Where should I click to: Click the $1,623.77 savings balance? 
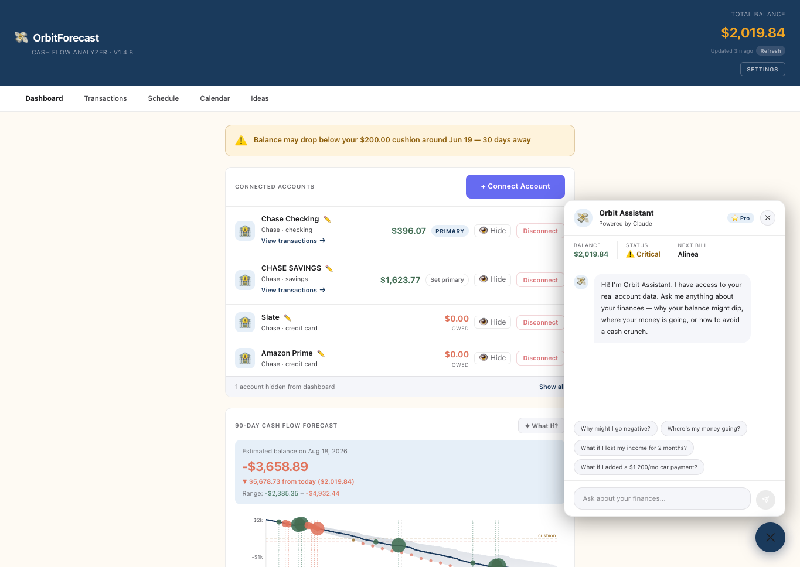pos(400,280)
